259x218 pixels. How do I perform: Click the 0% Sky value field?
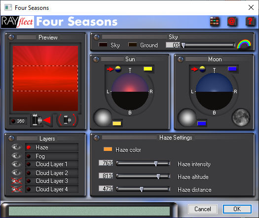[173, 45]
